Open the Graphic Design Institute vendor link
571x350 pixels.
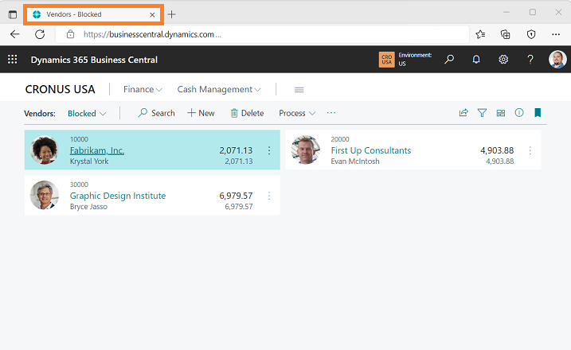118,196
